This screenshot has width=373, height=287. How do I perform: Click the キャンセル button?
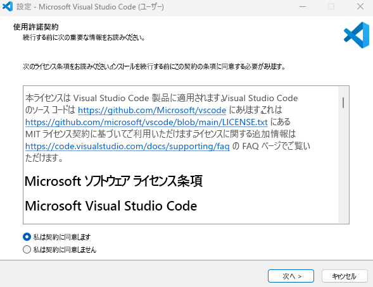[345, 276]
